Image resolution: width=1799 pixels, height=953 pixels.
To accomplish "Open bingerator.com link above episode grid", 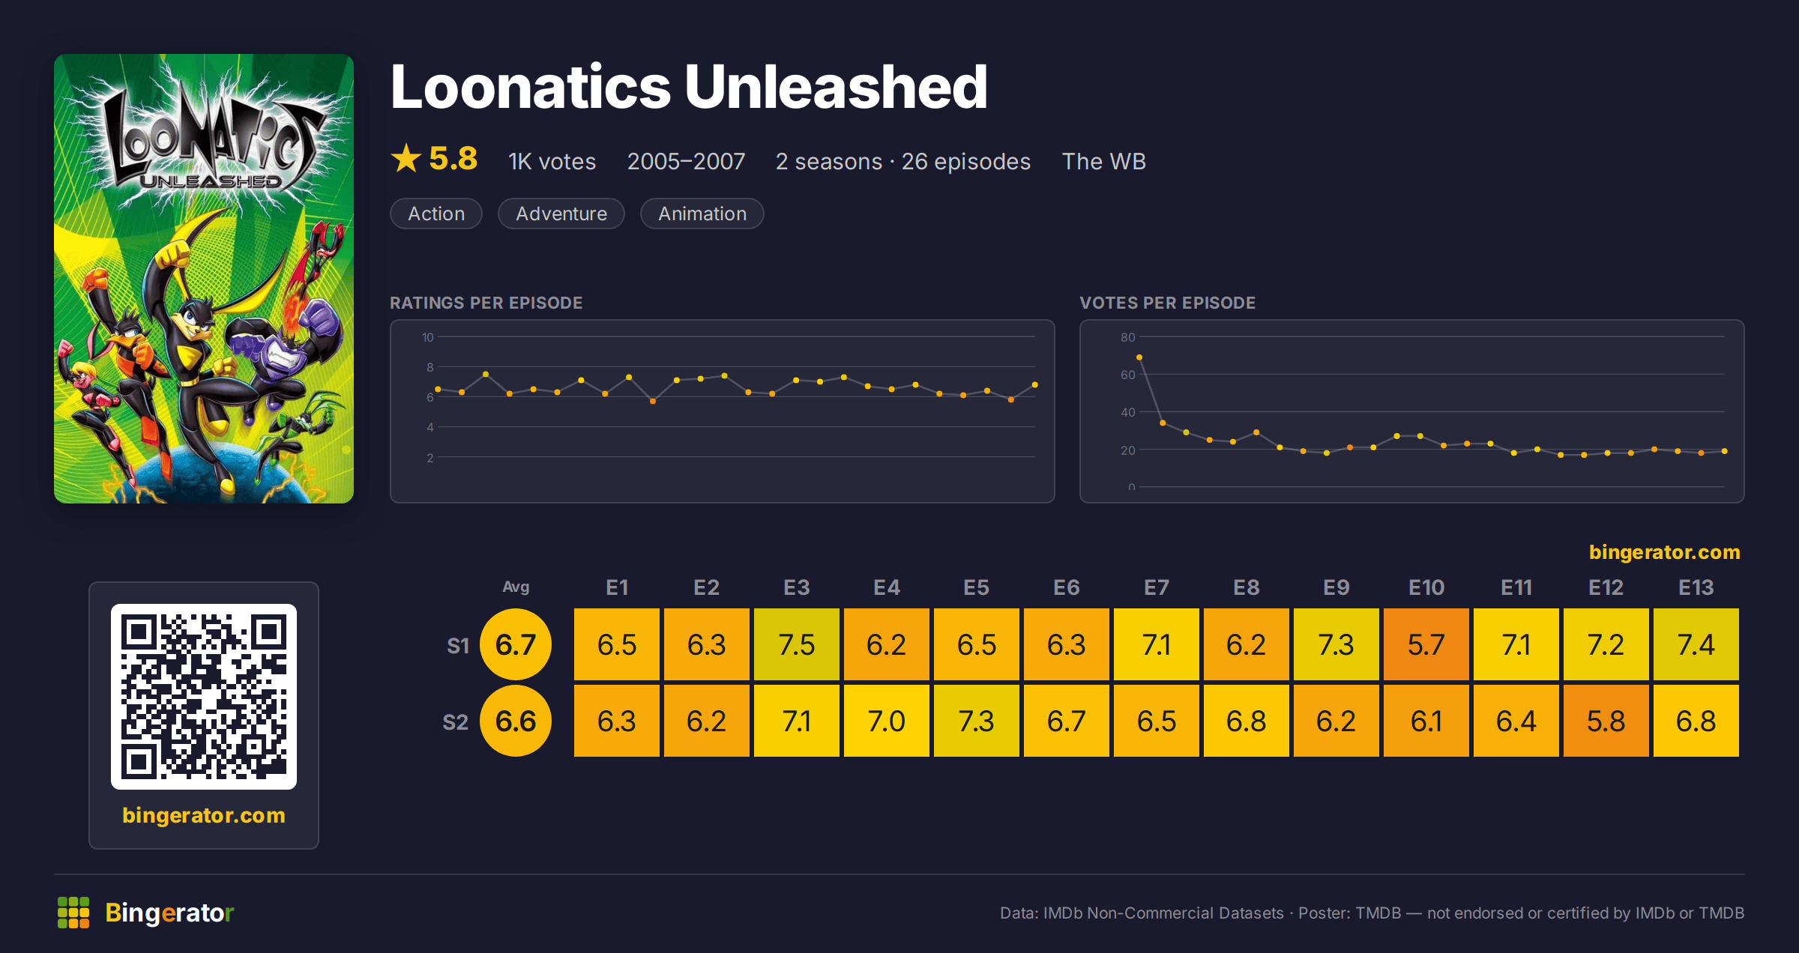I will pyautogui.click(x=1665, y=552).
